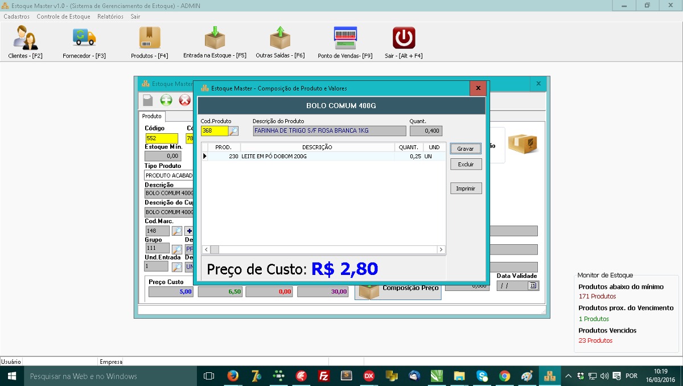Click new blank document icon in product window
Image resolution: width=683 pixels, height=386 pixels.
tap(148, 100)
